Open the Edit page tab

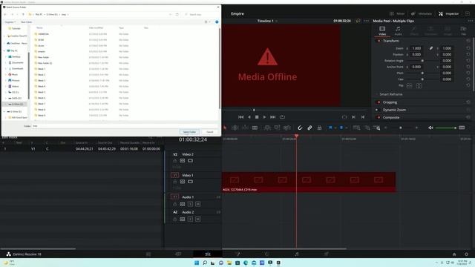tap(208, 254)
